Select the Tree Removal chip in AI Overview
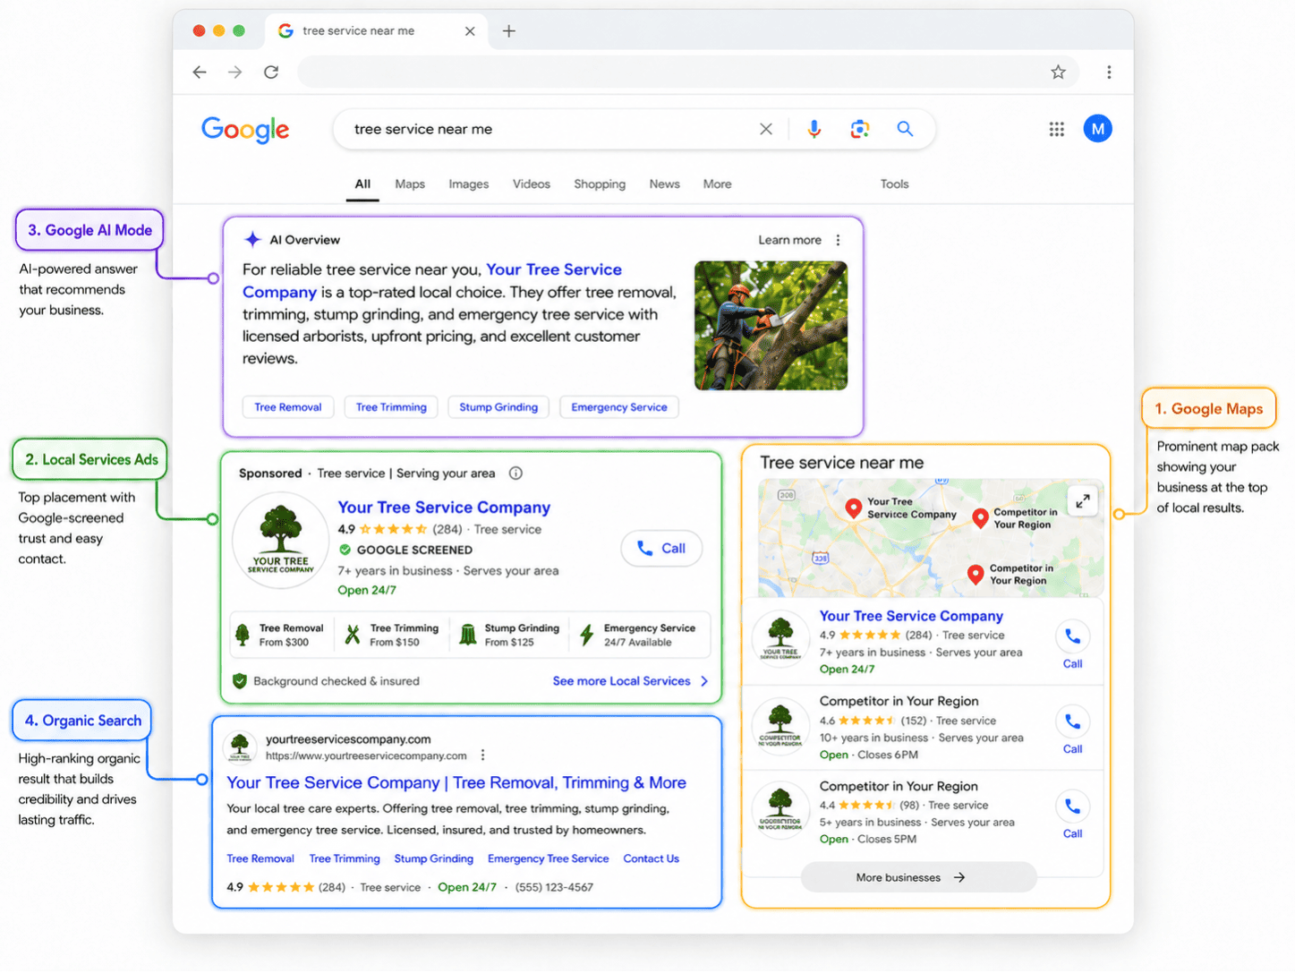This screenshot has width=1295, height=973. coord(288,407)
